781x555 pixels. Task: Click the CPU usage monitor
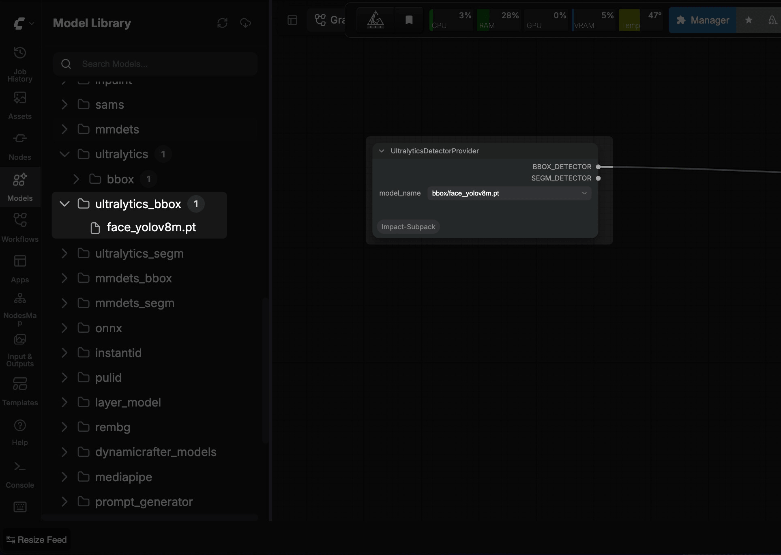(x=451, y=20)
